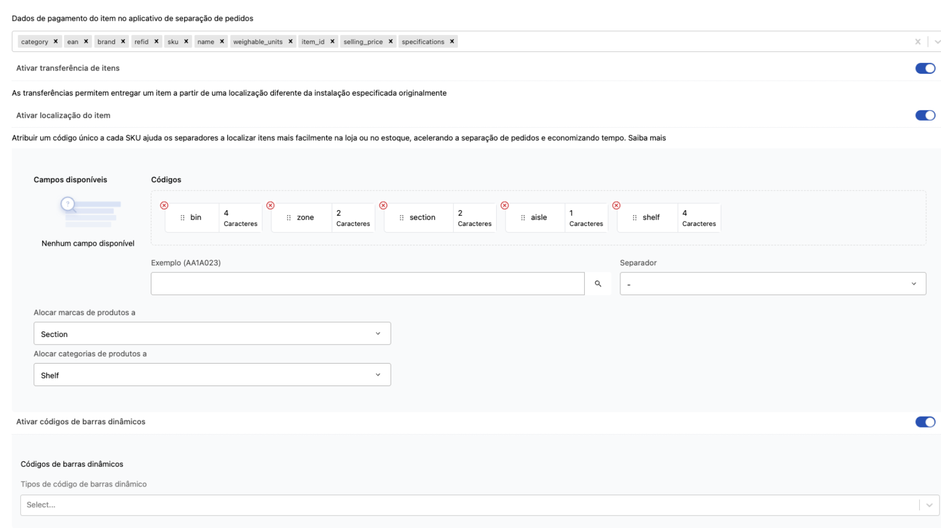
Task: Clear all selected payment data fields
Action: 917,41
